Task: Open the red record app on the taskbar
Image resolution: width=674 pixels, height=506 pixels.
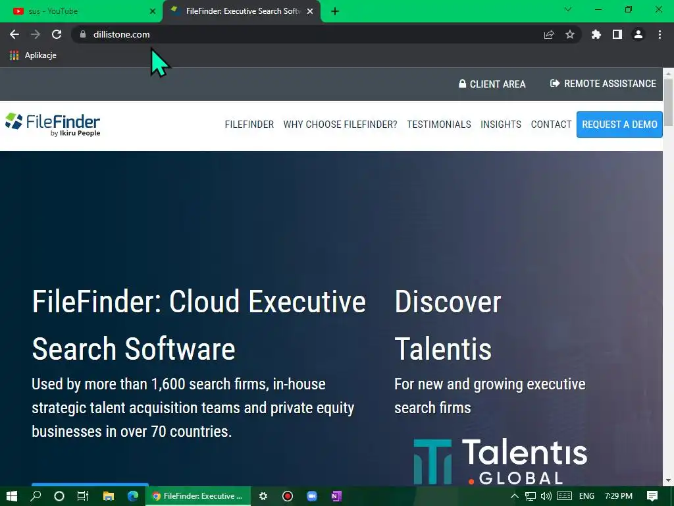Action: tap(288, 496)
